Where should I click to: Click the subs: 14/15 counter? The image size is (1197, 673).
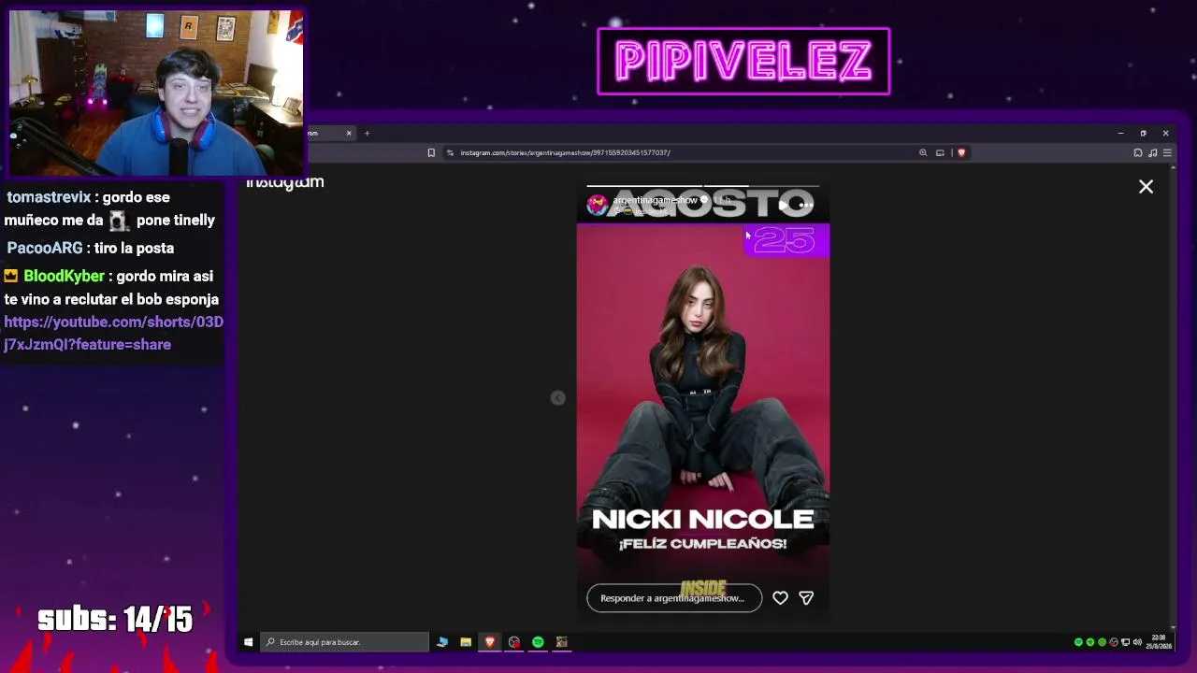tap(115, 619)
